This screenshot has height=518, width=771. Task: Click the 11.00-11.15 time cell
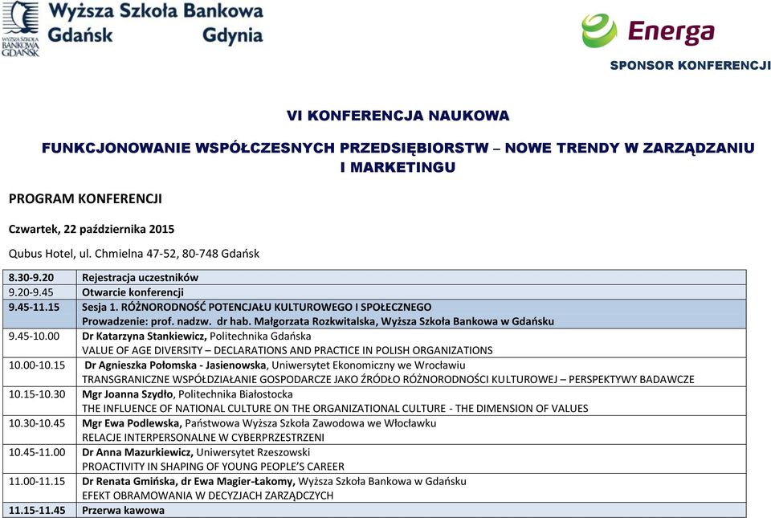(39, 488)
